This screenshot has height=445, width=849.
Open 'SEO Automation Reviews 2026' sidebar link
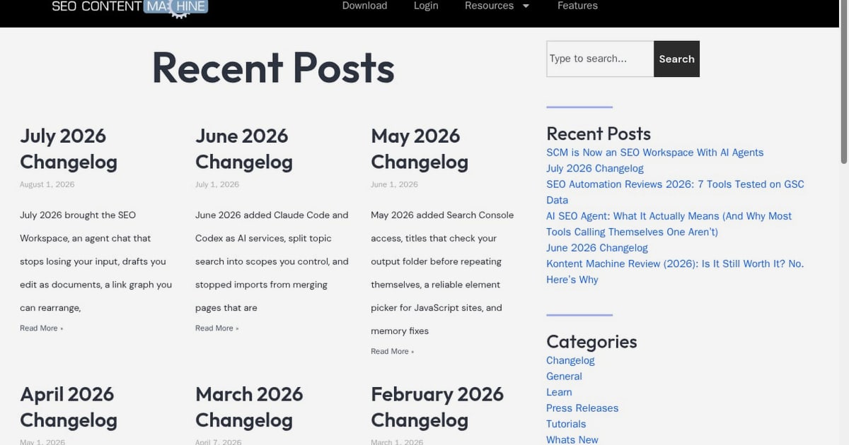[x=675, y=192]
